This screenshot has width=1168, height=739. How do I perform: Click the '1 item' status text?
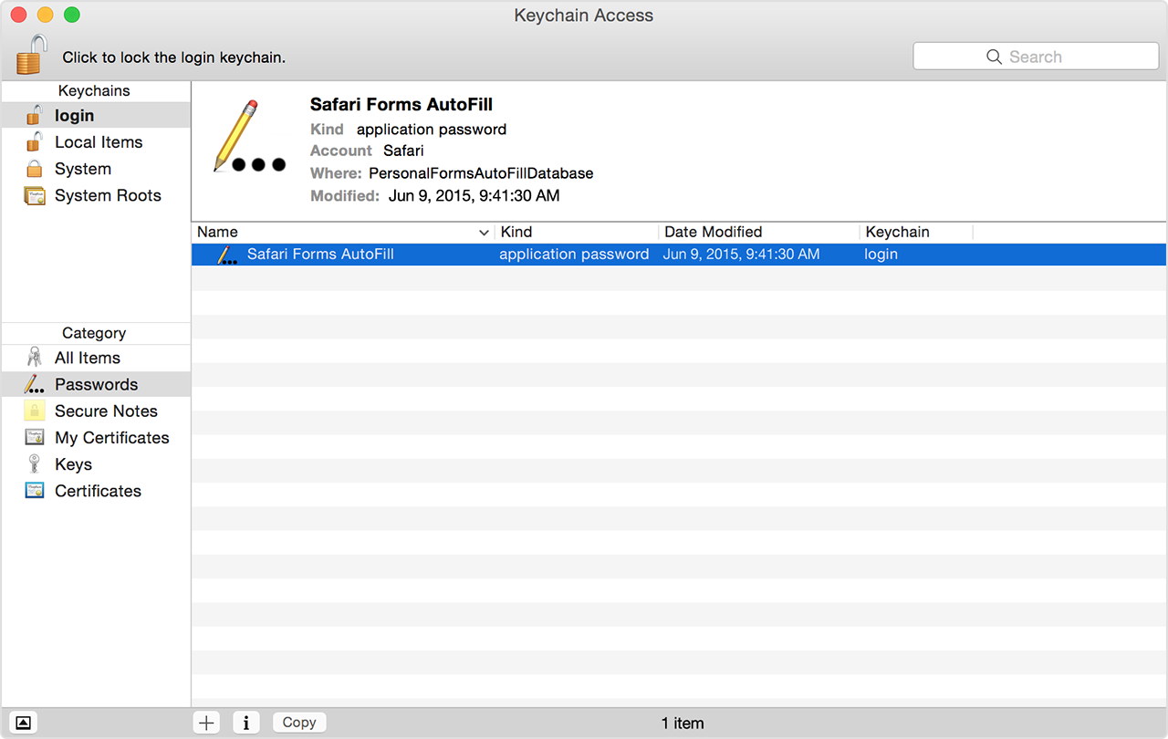[683, 723]
